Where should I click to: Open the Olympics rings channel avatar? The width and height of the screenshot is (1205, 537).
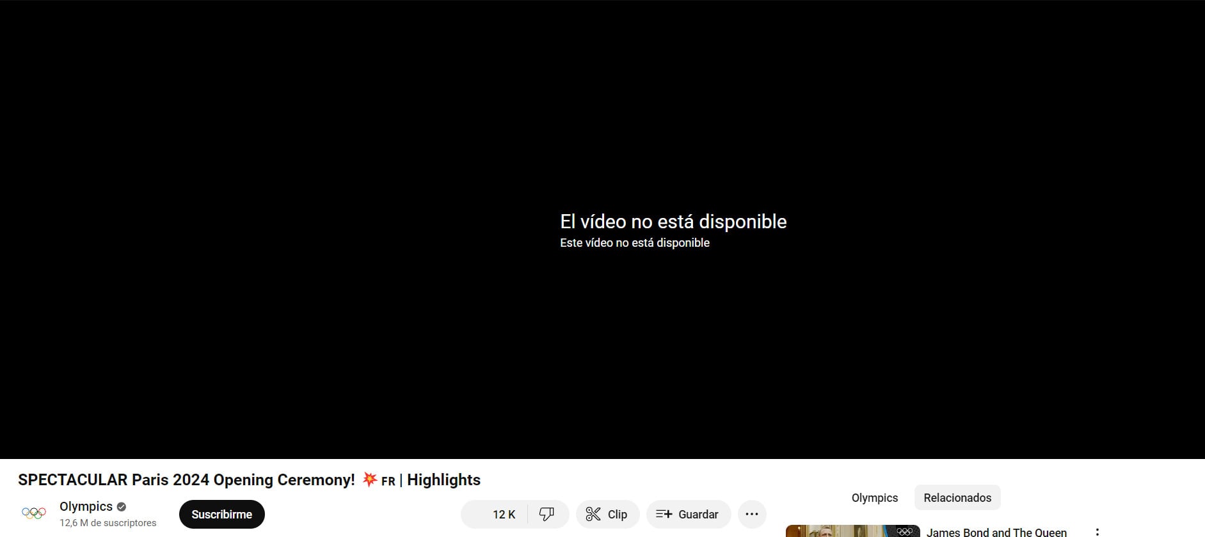(x=34, y=513)
